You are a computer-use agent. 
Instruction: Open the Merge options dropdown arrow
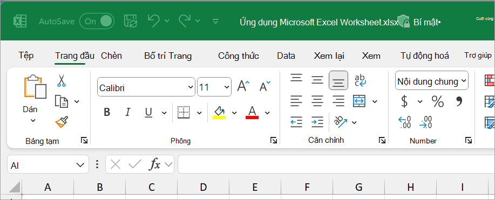(x=375, y=101)
